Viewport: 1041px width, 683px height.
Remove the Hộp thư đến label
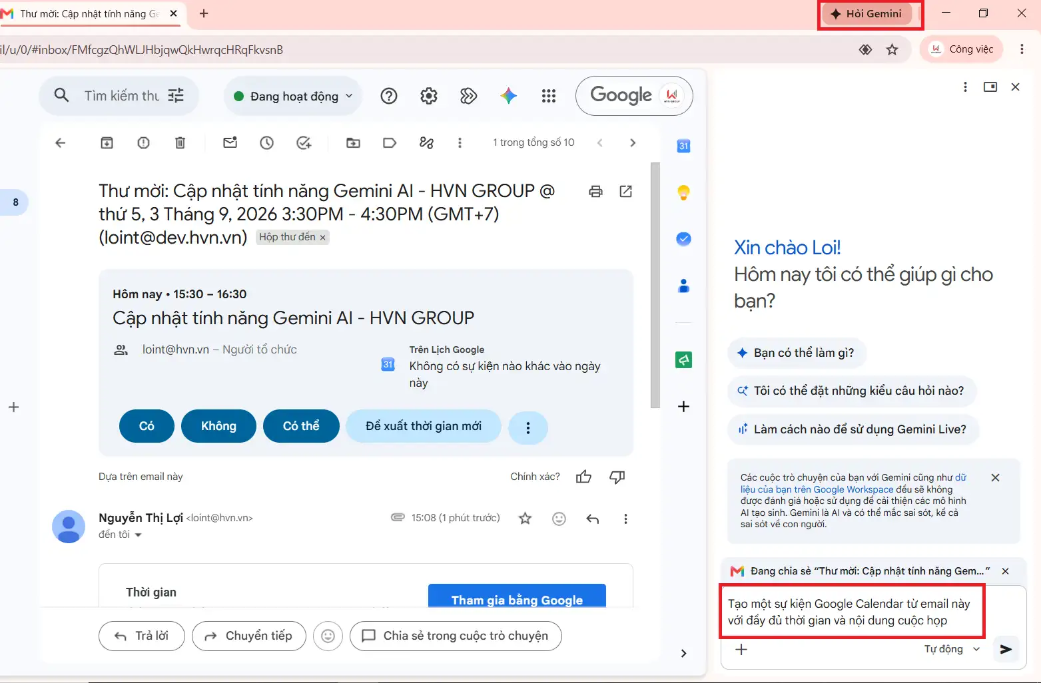click(322, 238)
